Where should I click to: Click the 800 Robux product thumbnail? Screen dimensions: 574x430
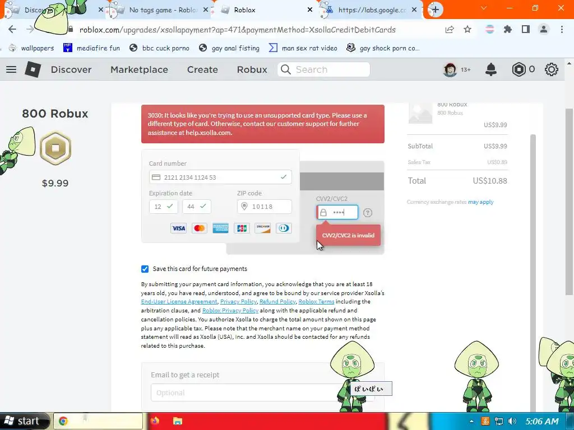coord(420,113)
